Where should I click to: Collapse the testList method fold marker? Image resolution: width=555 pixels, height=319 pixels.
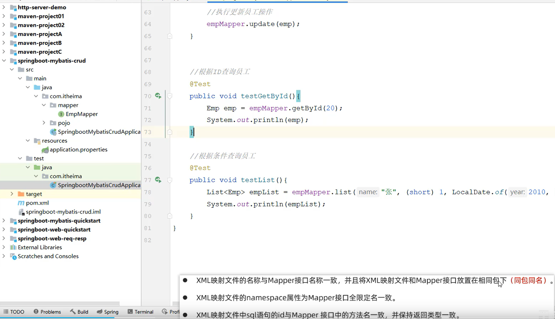pyautogui.click(x=170, y=180)
